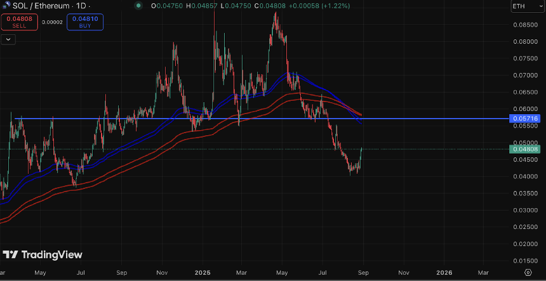
Task: Click the 2025 marker on time axis
Action: 202,271
